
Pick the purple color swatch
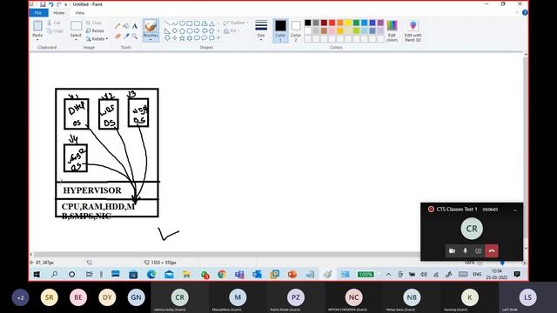[380, 23]
